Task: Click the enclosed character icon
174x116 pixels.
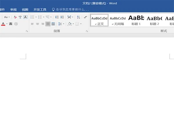Action: pos(16,24)
